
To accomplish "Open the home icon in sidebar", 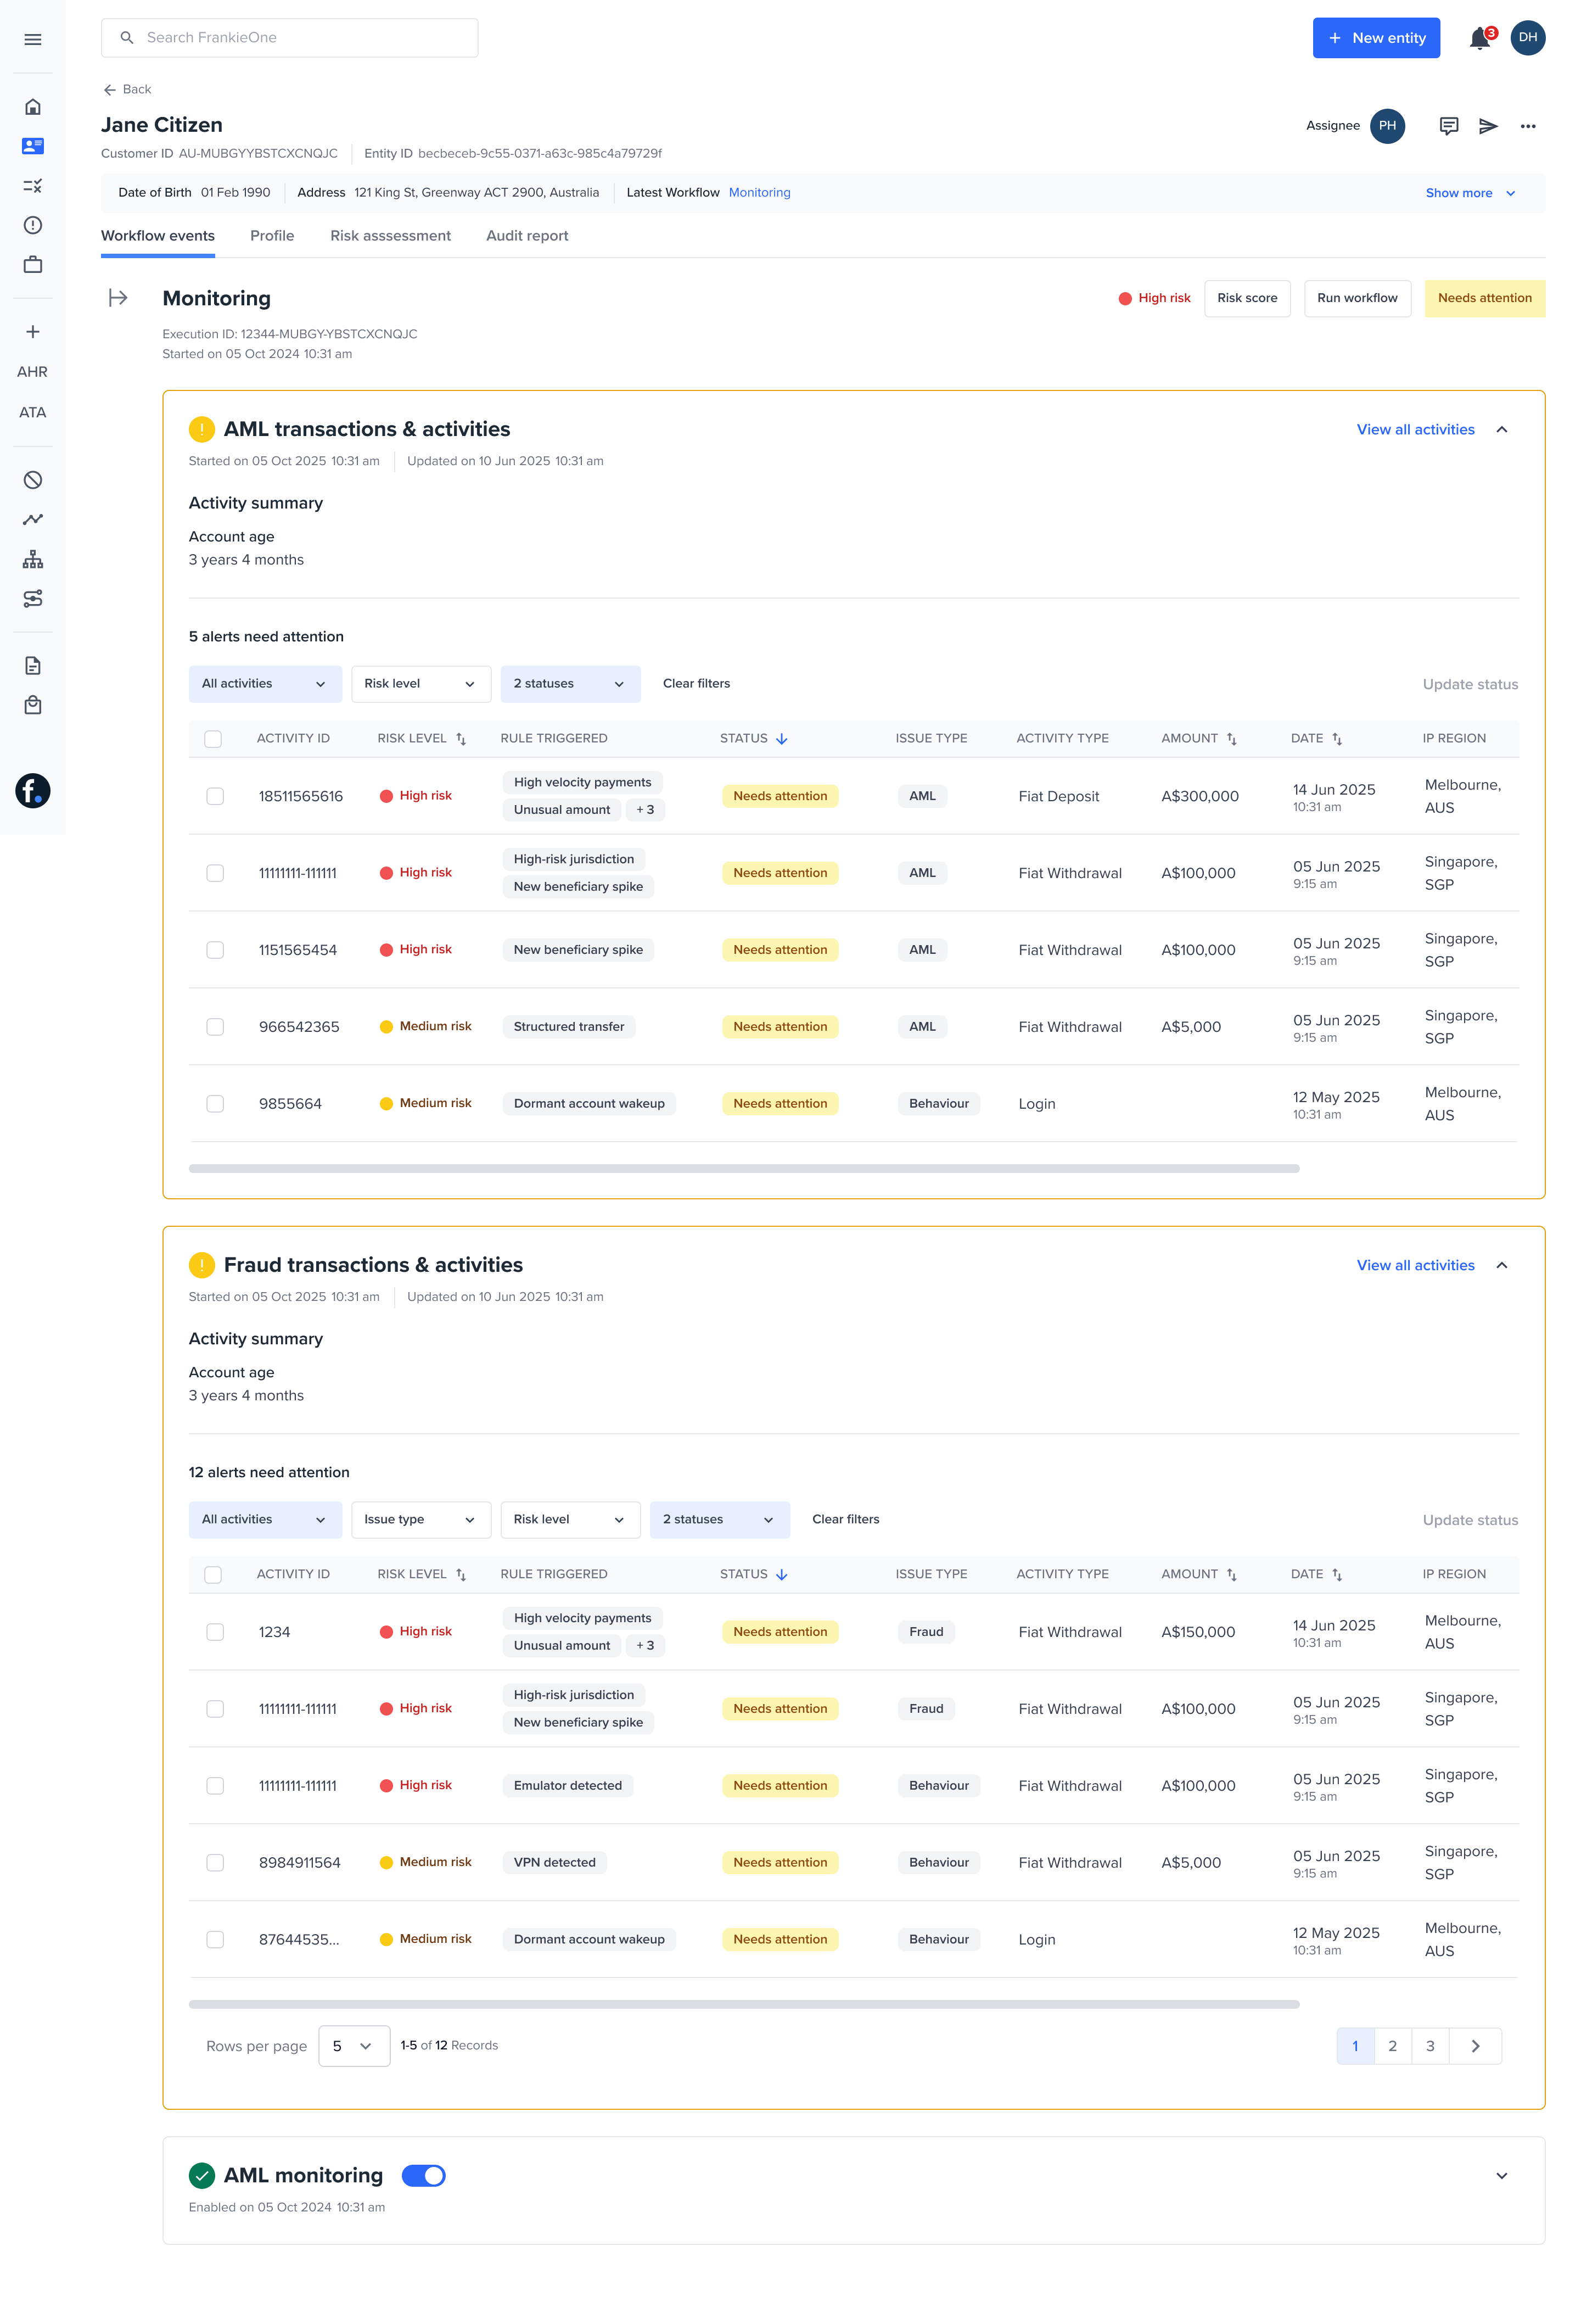I will (x=33, y=107).
